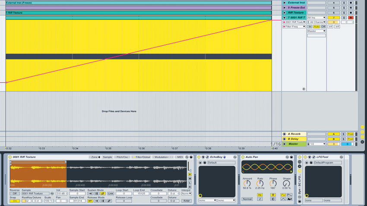Toggle the EchoBoy device activator
Screen dimensions: 367x206
click(x=199, y=157)
